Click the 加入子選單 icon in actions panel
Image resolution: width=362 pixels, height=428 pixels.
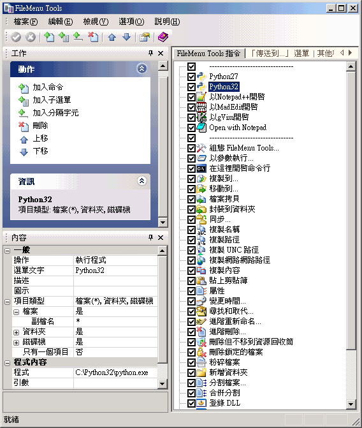[24, 100]
